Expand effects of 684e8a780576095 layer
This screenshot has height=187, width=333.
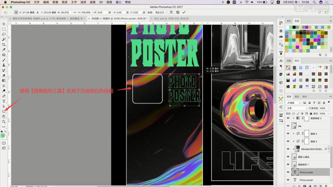329,149
